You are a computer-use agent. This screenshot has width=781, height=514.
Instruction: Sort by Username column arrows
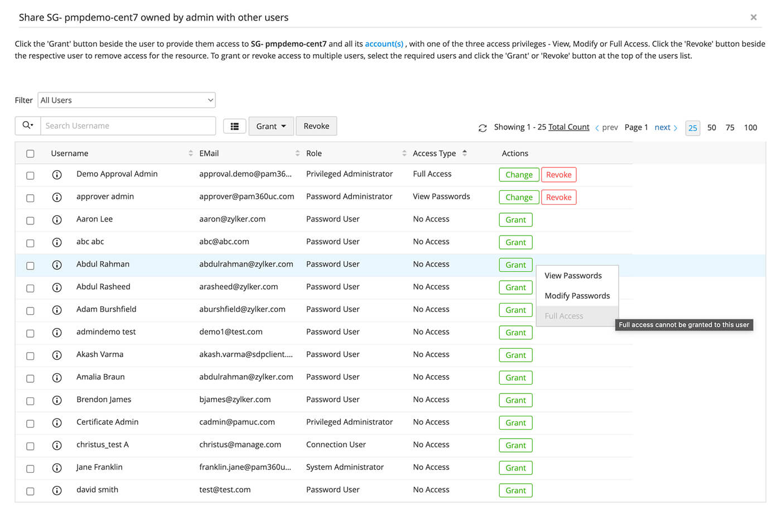[x=190, y=153]
